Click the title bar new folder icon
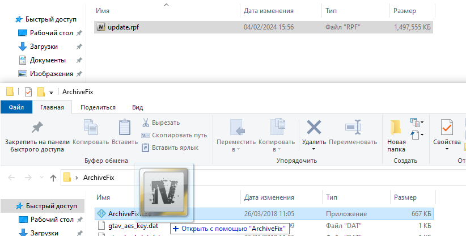Image resolution: width=466 pixels, height=236 pixels. (41, 92)
